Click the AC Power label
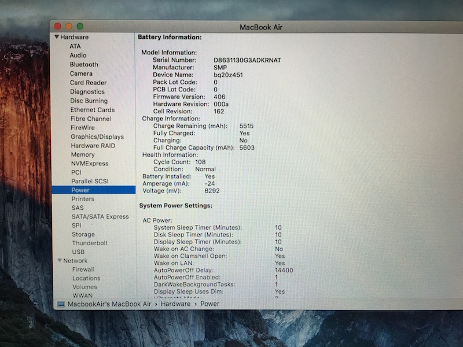Viewport: 463px width, 347px height. coord(157,220)
